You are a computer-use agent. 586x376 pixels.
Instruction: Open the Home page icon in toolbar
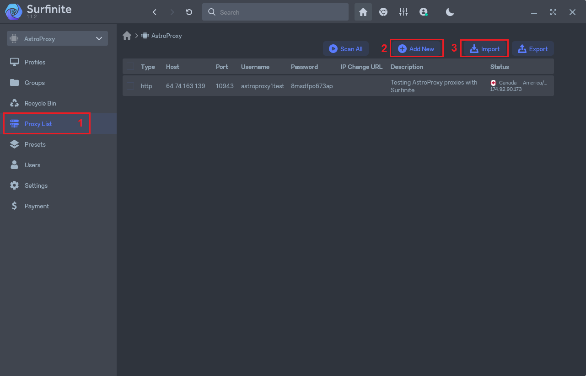click(363, 12)
